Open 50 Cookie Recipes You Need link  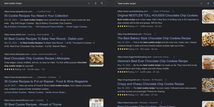coord(36,16)
